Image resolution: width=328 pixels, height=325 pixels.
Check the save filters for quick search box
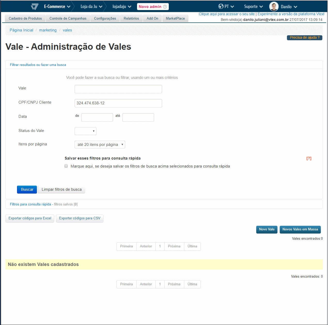pyautogui.click(x=66, y=166)
